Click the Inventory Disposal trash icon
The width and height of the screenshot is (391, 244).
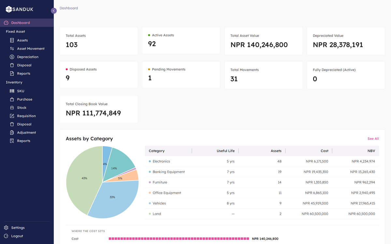(x=12, y=124)
